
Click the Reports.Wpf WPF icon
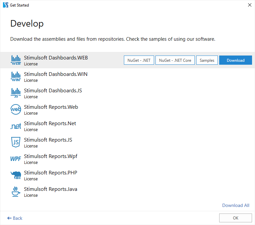[16, 159]
